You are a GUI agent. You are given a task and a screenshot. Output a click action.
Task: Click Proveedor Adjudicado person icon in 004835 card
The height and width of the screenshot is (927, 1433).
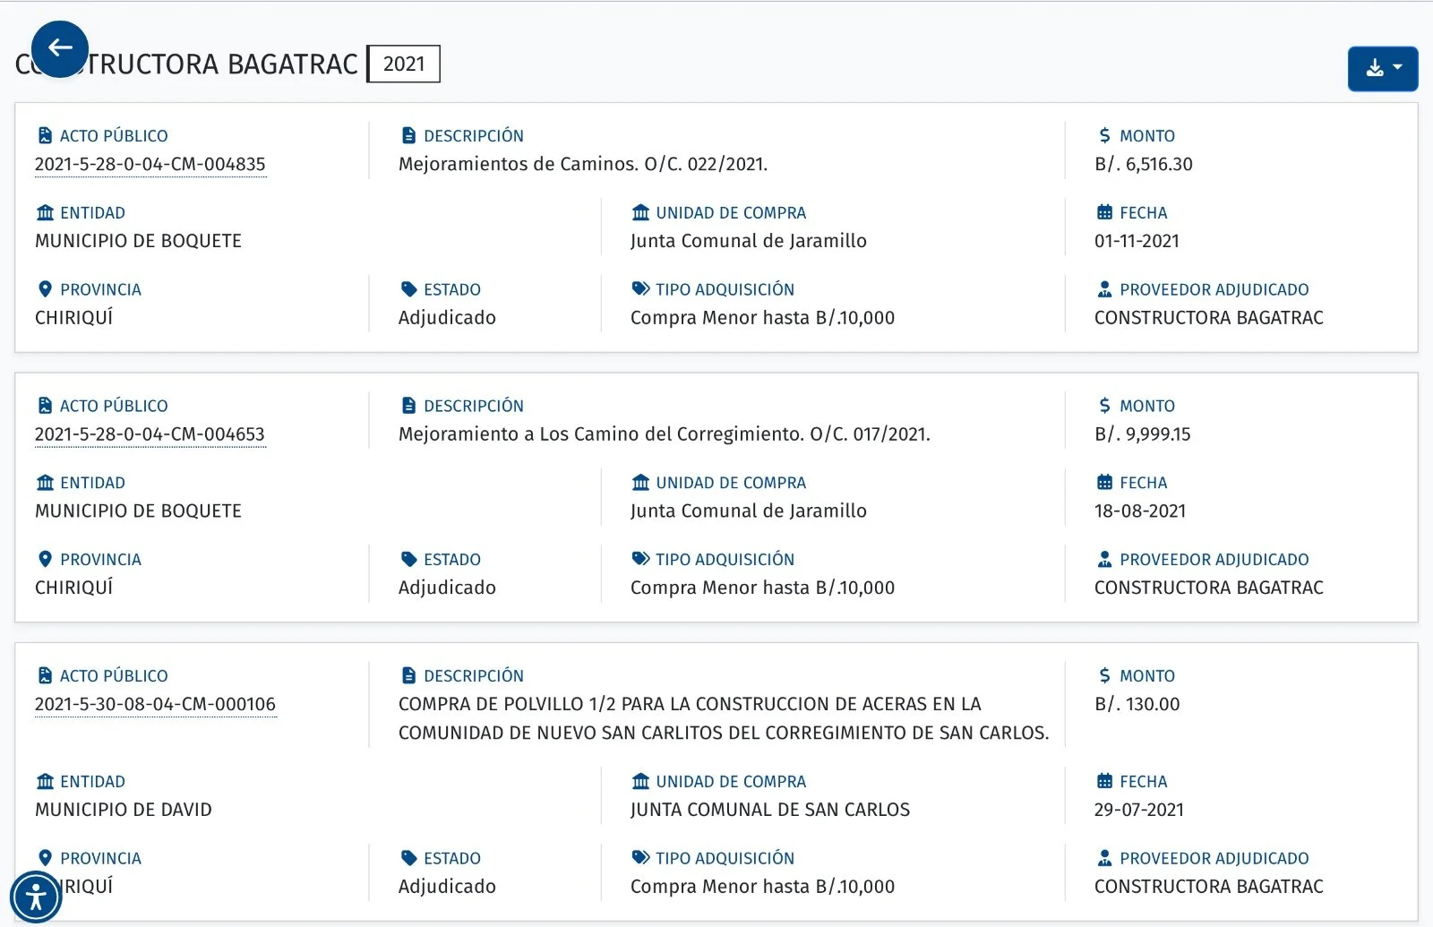point(1104,289)
